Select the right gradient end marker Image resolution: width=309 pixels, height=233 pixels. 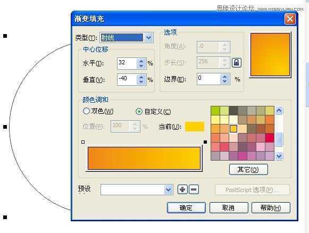tap(205, 142)
